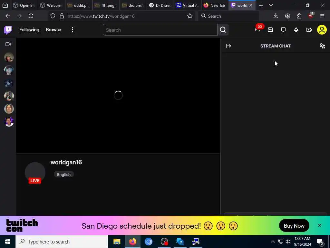Click Buy Now on TwitchCon banner

click(x=294, y=226)
